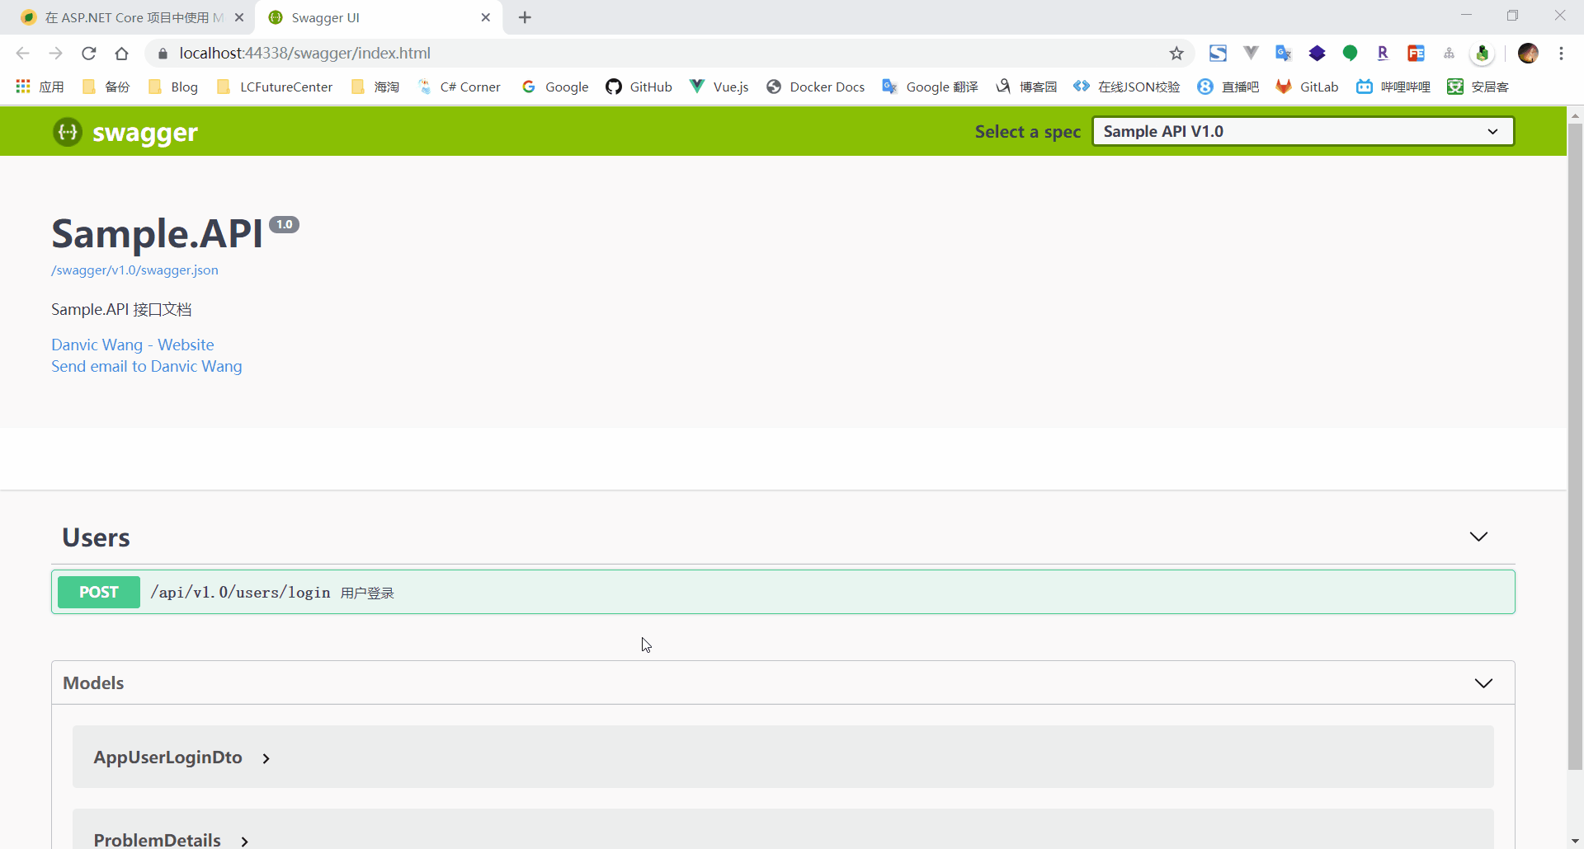Image resolution: width=1584 pixels, height=849 pixels.
Task: Collapse the Users section with its chevron
Action: [x=1478, y=537]
